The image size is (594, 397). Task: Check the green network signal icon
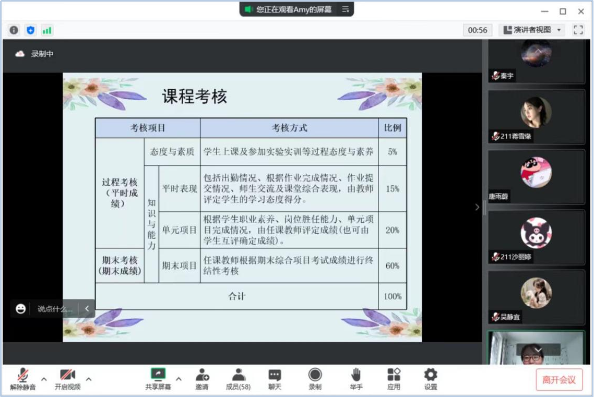(x=47, y=30)
